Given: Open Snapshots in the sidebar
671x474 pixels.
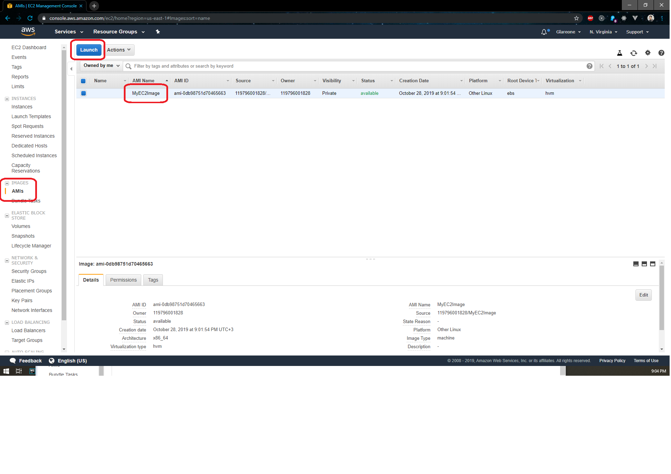Looking at the screenshot, I should (x=23, y=237).
